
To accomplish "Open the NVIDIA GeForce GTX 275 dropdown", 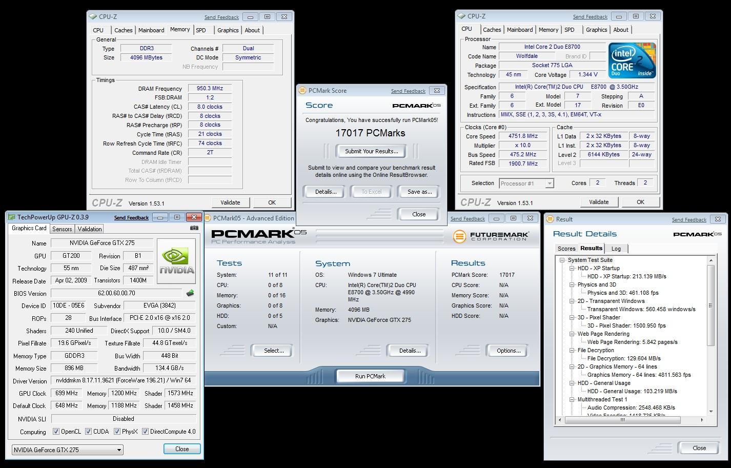I will pos(67,450).
